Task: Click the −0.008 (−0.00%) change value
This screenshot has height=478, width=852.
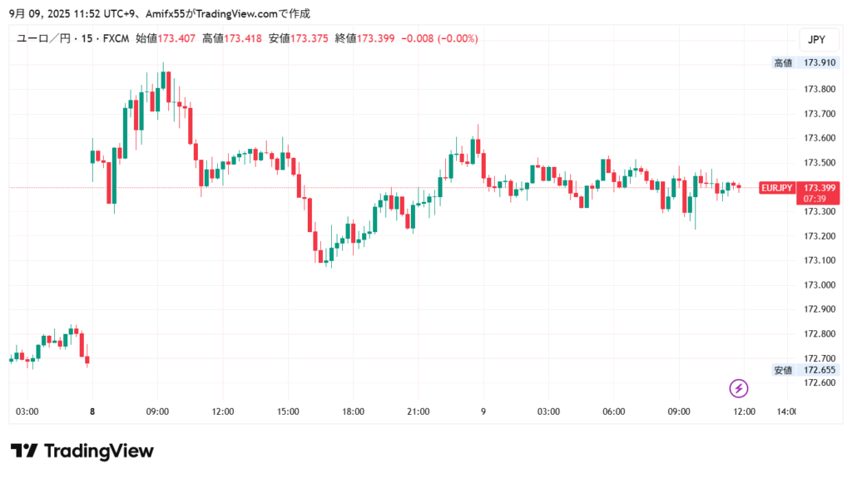Action: point(440,39)
